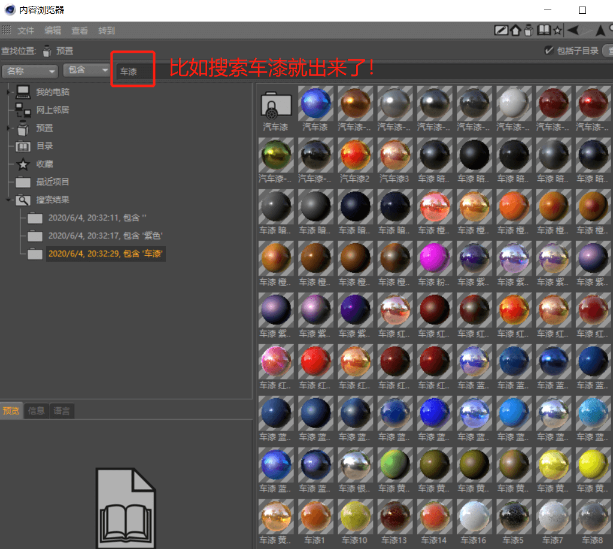Go back with the left arrow icon
613x549 pixels.
(573, 31)
